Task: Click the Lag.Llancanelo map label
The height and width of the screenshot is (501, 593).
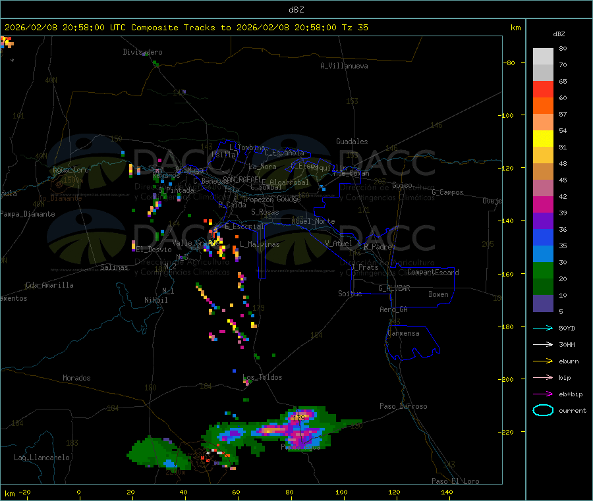Action: 42,458
